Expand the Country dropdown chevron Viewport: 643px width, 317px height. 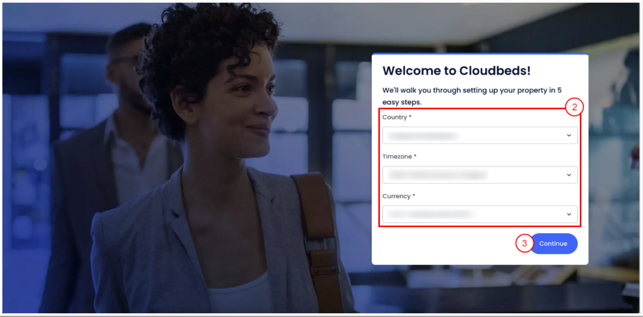569,135
